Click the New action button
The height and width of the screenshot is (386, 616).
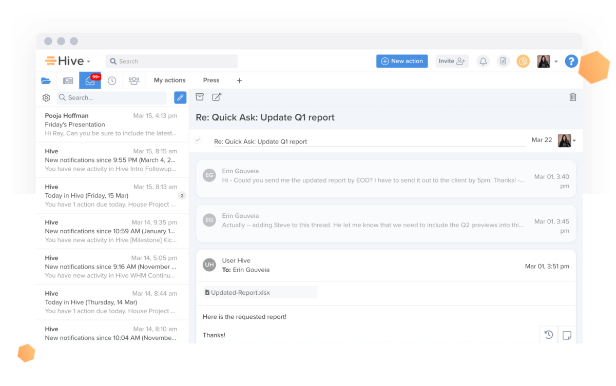point(402,61)
